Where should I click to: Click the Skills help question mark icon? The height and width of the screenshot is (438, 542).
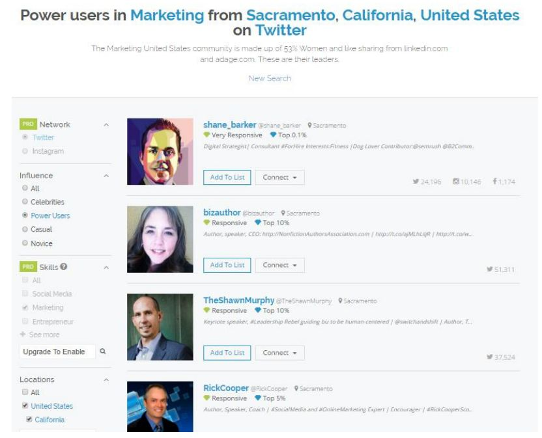pyautogui.click(x=64, y=267)
